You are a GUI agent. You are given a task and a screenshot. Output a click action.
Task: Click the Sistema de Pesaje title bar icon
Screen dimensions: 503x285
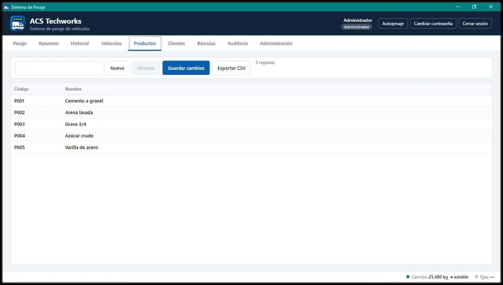(x=6, y=7)
